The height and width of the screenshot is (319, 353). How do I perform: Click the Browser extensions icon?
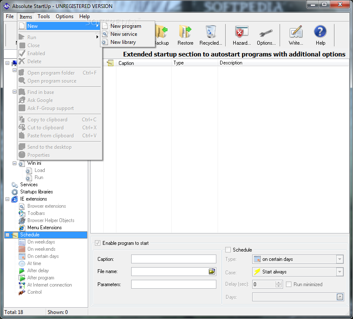pyautogui.click(x=22, y=206)
